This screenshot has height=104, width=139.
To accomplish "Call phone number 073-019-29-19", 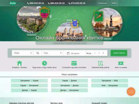I will 77,3.
